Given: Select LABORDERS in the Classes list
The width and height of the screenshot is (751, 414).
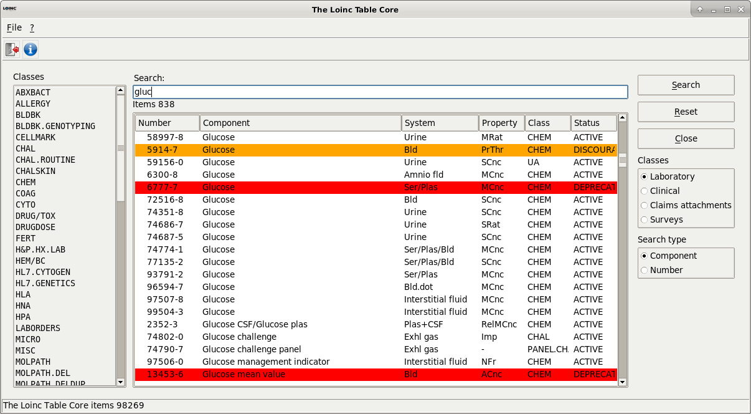Looking at the screenshot, I should tap(65, 328).
